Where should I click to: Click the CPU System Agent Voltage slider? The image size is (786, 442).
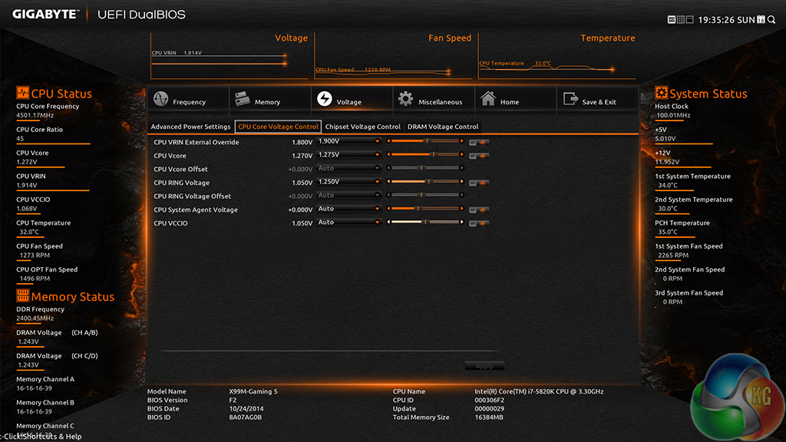425,209
